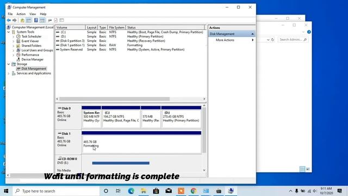The width and height of the screenshot is (348, 196).
Task: Open the Action menu
Action: [x=21, y=14]
